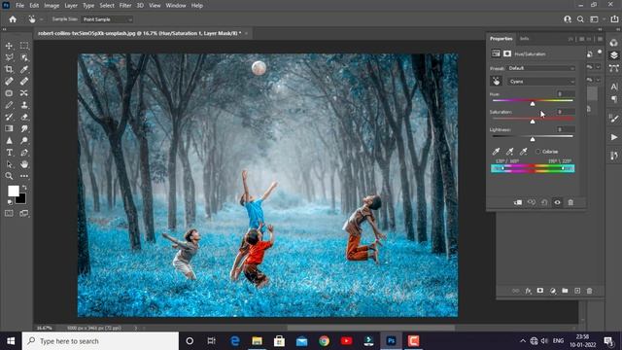Viewport: 622px width, 350px height.
Task: Click the Lightness slider handle
Action: [x=533, y=139]
